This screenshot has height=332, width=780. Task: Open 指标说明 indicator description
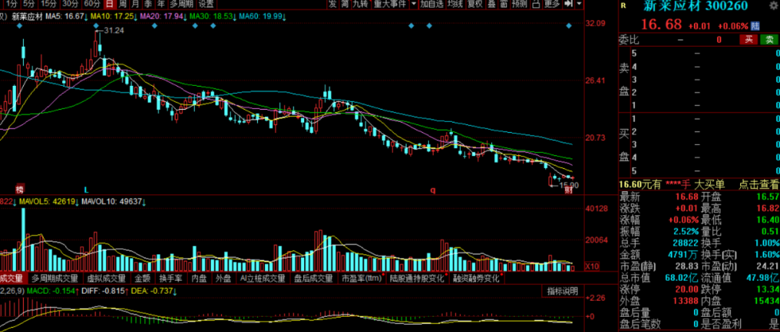561,291
